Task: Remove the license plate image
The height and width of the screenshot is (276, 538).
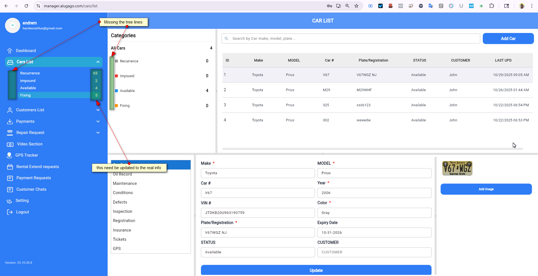Action: click(x=469, y=164)
